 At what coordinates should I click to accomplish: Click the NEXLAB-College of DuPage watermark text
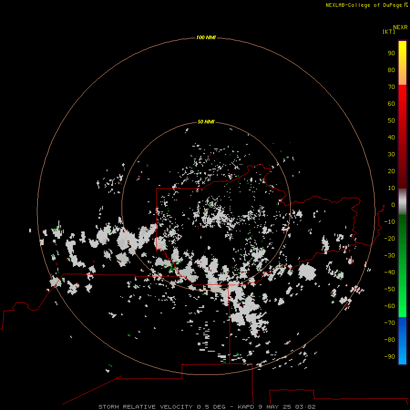coord(366,5)
